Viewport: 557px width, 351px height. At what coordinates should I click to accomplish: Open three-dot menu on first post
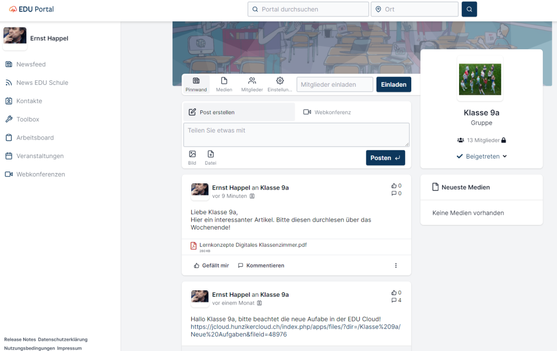[396, 266]
